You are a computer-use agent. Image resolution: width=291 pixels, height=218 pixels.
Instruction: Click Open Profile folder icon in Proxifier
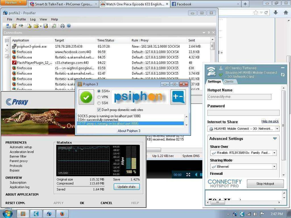pos(36,26)
